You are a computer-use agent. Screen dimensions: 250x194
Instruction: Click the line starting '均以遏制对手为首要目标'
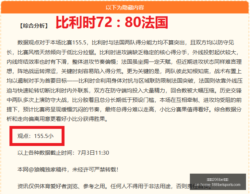pyautogui.click(x=125, y=81)
